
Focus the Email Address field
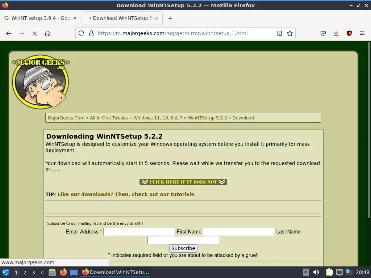139,232
